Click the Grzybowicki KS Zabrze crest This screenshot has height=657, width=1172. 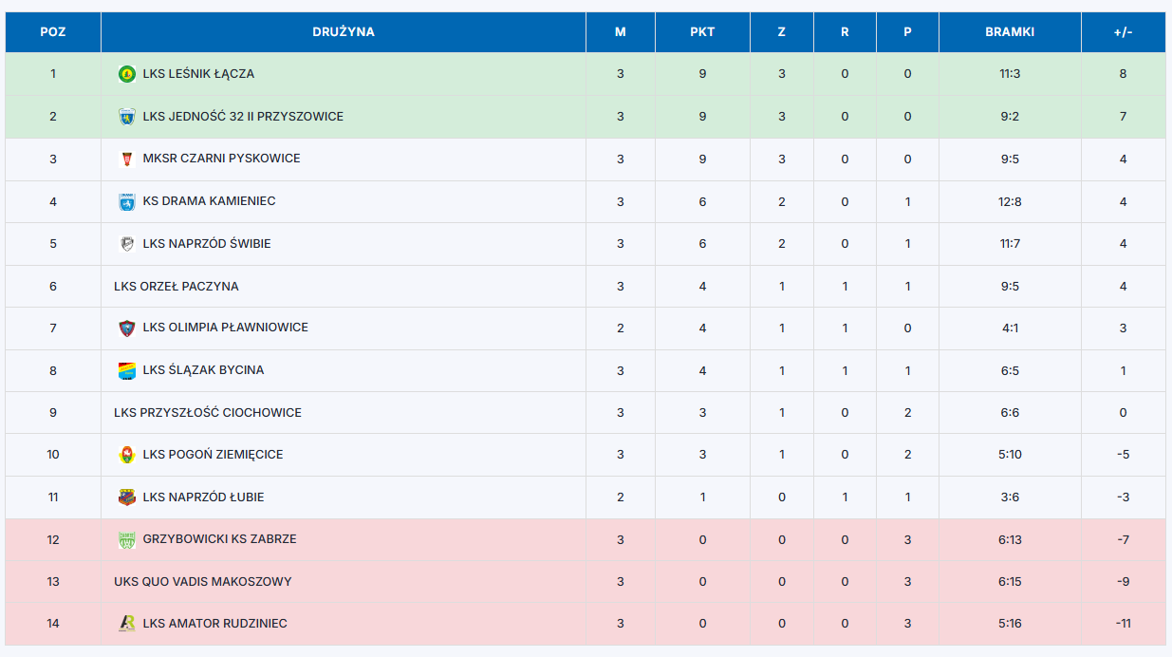126,539
